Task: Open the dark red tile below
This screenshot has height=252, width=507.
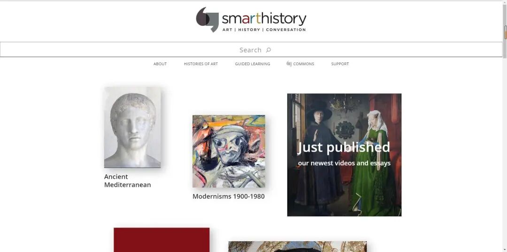Action: 161,240
